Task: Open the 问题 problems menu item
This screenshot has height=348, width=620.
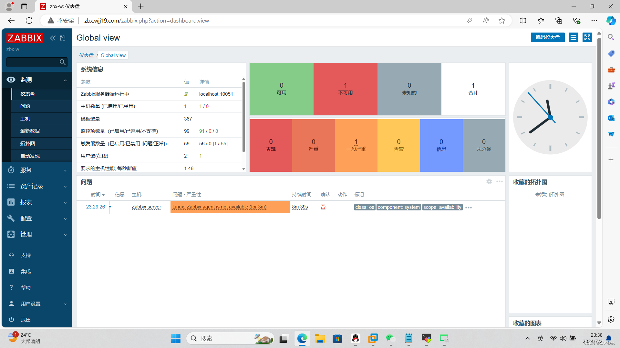Action: point(25,106)
